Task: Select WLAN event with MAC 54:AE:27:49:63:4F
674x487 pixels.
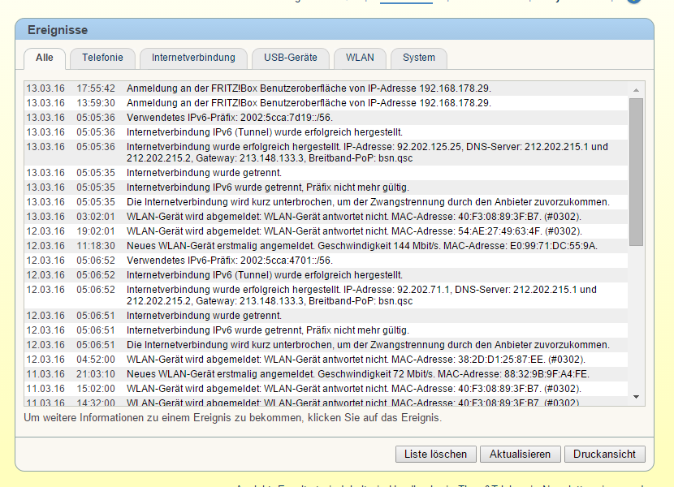Action: (x=353, y=231)
